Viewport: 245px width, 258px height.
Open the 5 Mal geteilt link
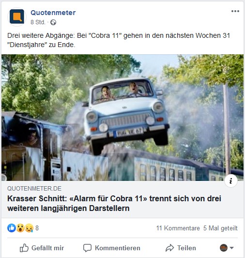coord(220,228)
